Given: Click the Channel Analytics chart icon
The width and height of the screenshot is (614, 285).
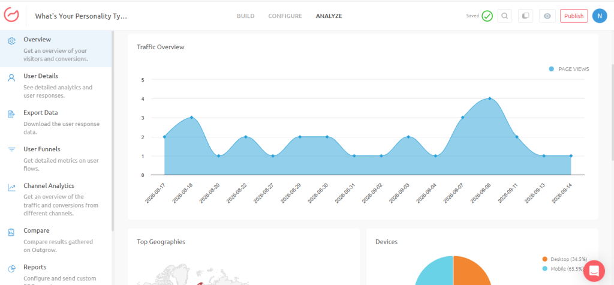Looking at the screenshot, I should [x=12, y=187].
